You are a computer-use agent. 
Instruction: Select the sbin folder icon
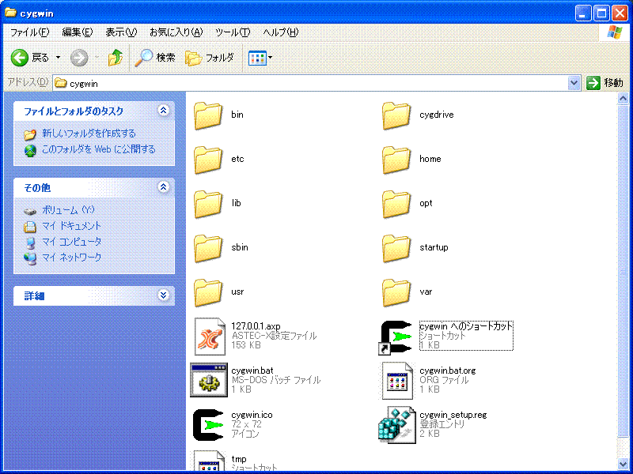[208, 249]
